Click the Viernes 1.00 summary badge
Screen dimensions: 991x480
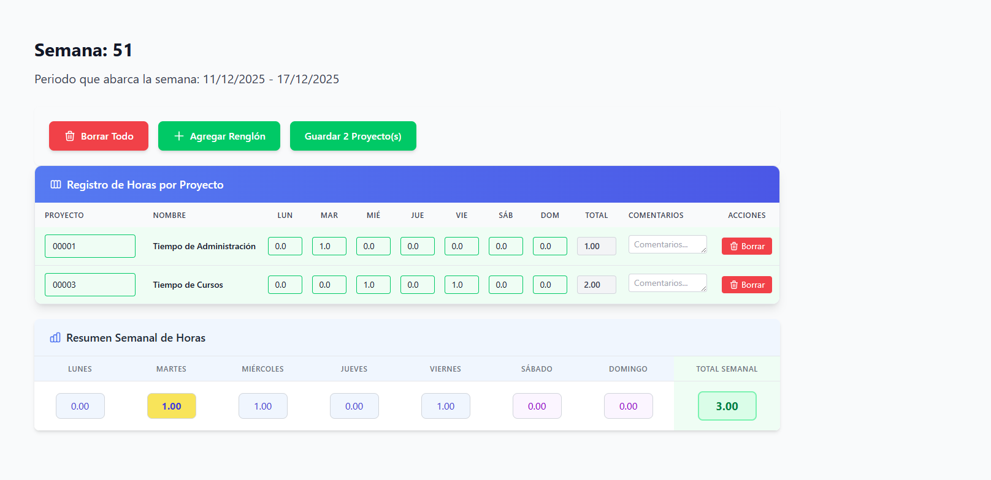(x=446, y=406)
